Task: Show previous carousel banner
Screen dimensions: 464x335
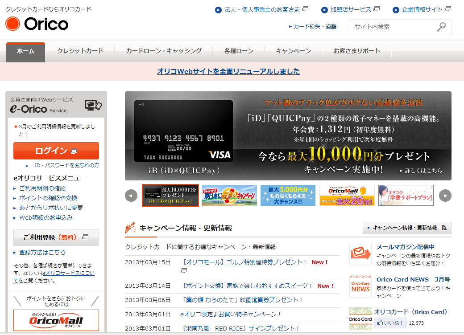Action: click(131, 196)
